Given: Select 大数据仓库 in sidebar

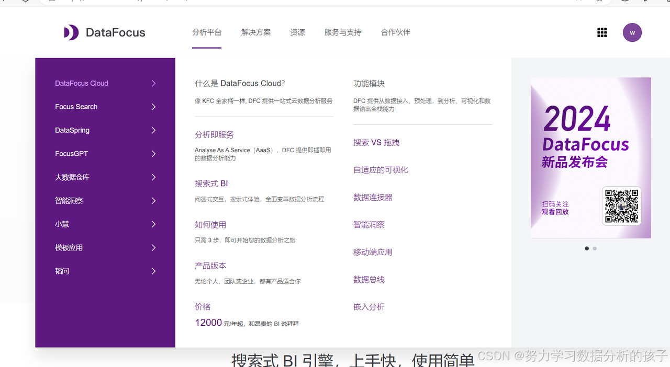Looking at the screenshot, I should [72, 177].
